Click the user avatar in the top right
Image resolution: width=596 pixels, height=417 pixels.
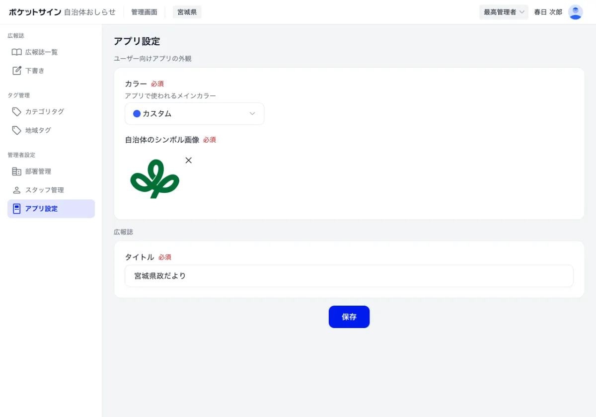[x=575, y=11]
